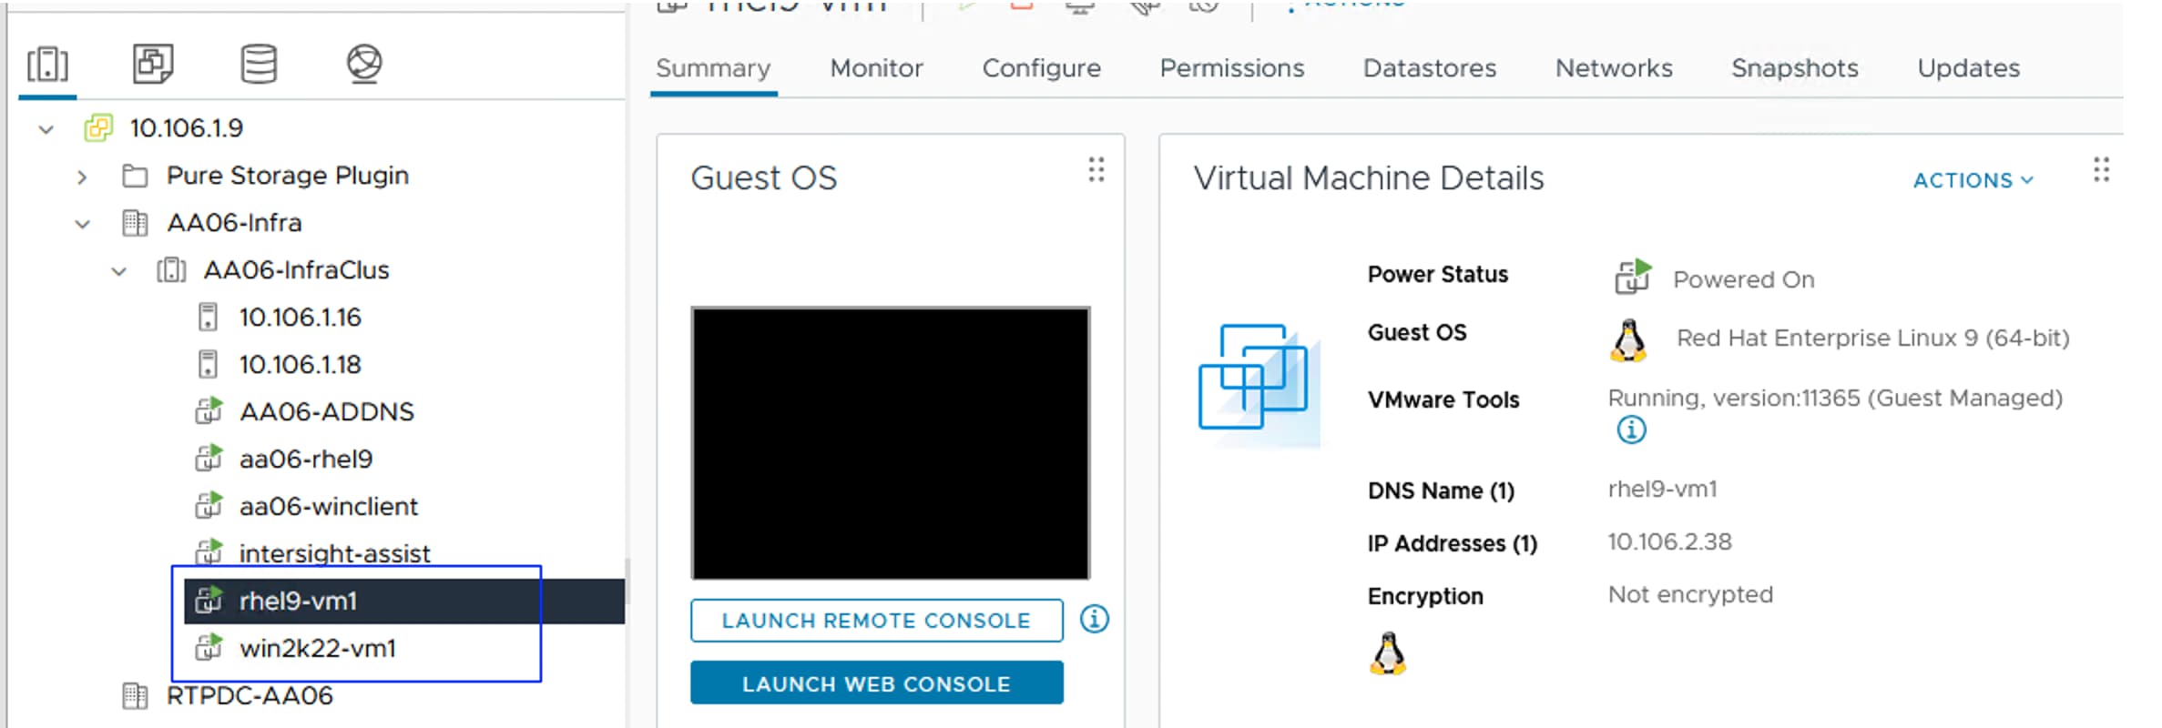2162x728 pixels.
Task: Open the Virtual Machine Details card drag handle
Action: (2101, 169)
